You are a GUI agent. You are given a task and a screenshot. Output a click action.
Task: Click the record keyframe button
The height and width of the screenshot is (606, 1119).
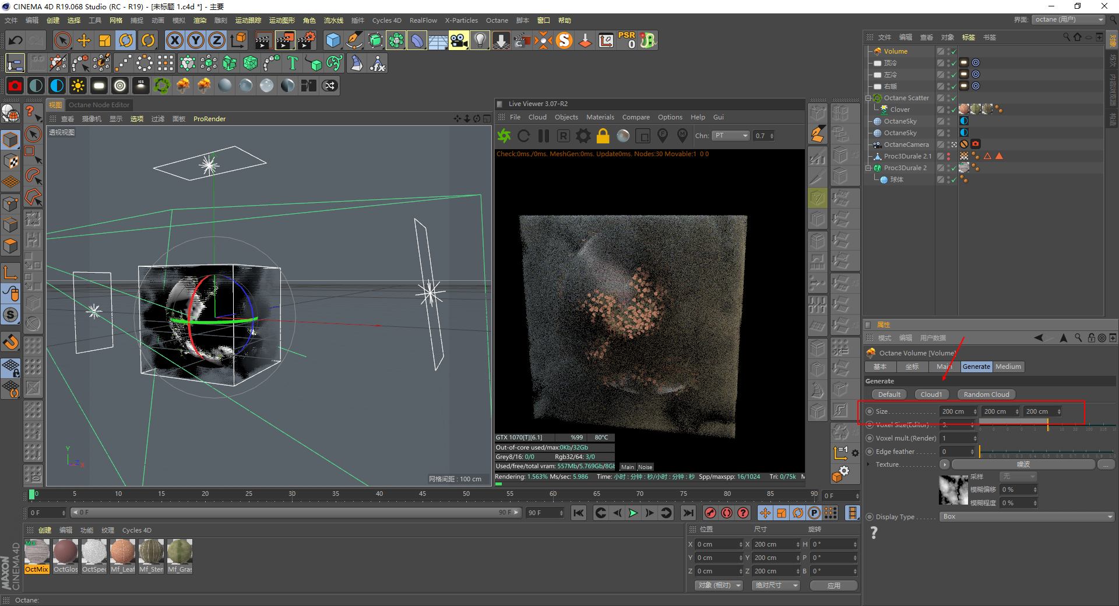pyautogui.click(x=710, y=513)
